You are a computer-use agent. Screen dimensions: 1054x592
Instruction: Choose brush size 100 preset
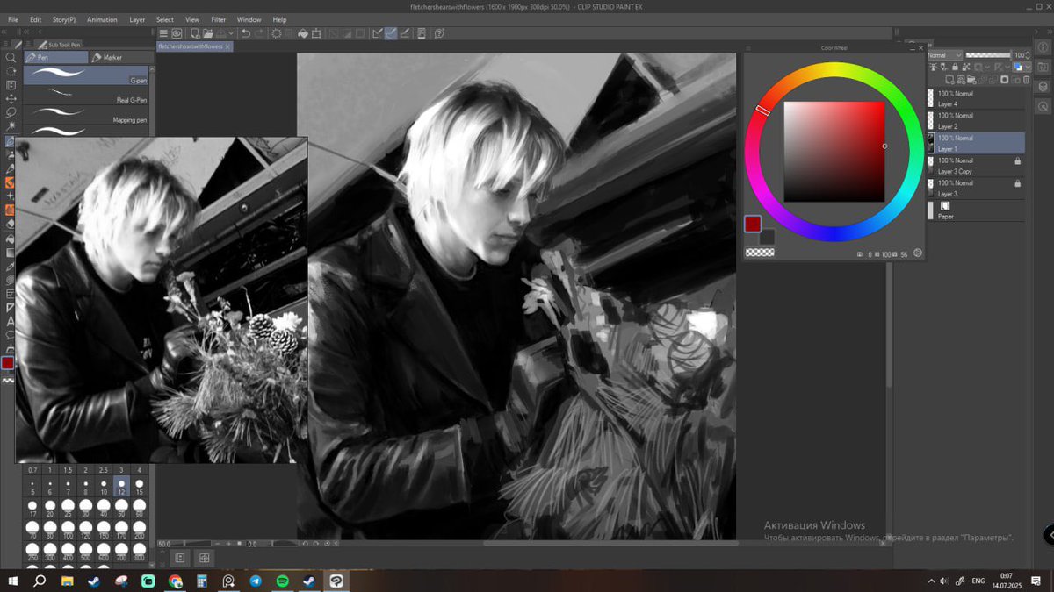(68, 529)
